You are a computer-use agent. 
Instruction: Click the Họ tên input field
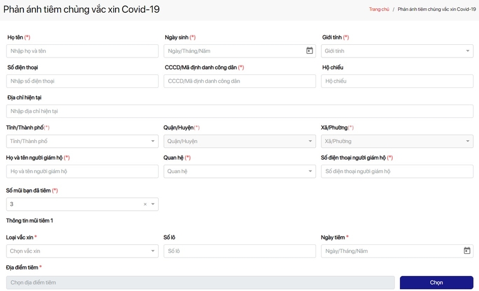[x=82, y=51]
